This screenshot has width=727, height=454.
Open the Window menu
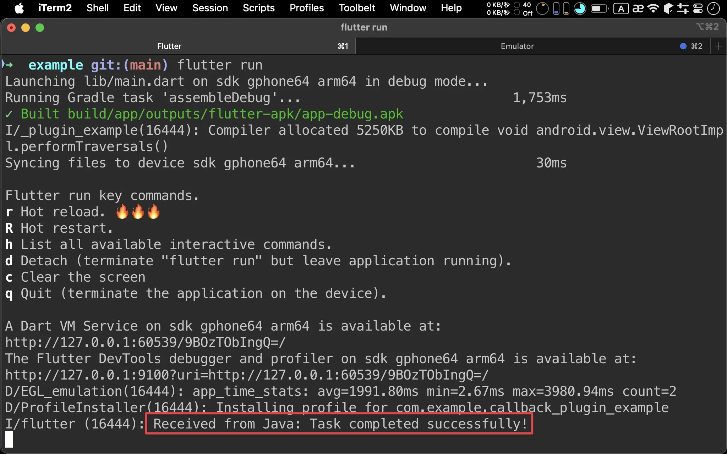408,8
